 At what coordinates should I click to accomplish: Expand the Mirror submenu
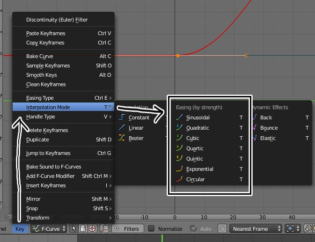tap(63, 199)
